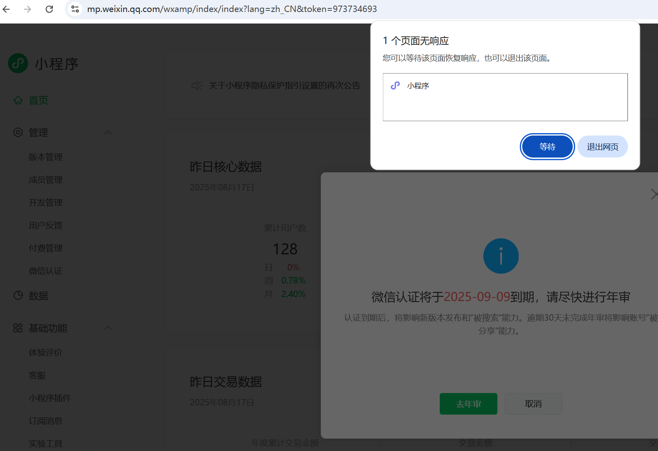Open 首页 home icon in sidebar

pyautogui.click(x=18, y=100)
